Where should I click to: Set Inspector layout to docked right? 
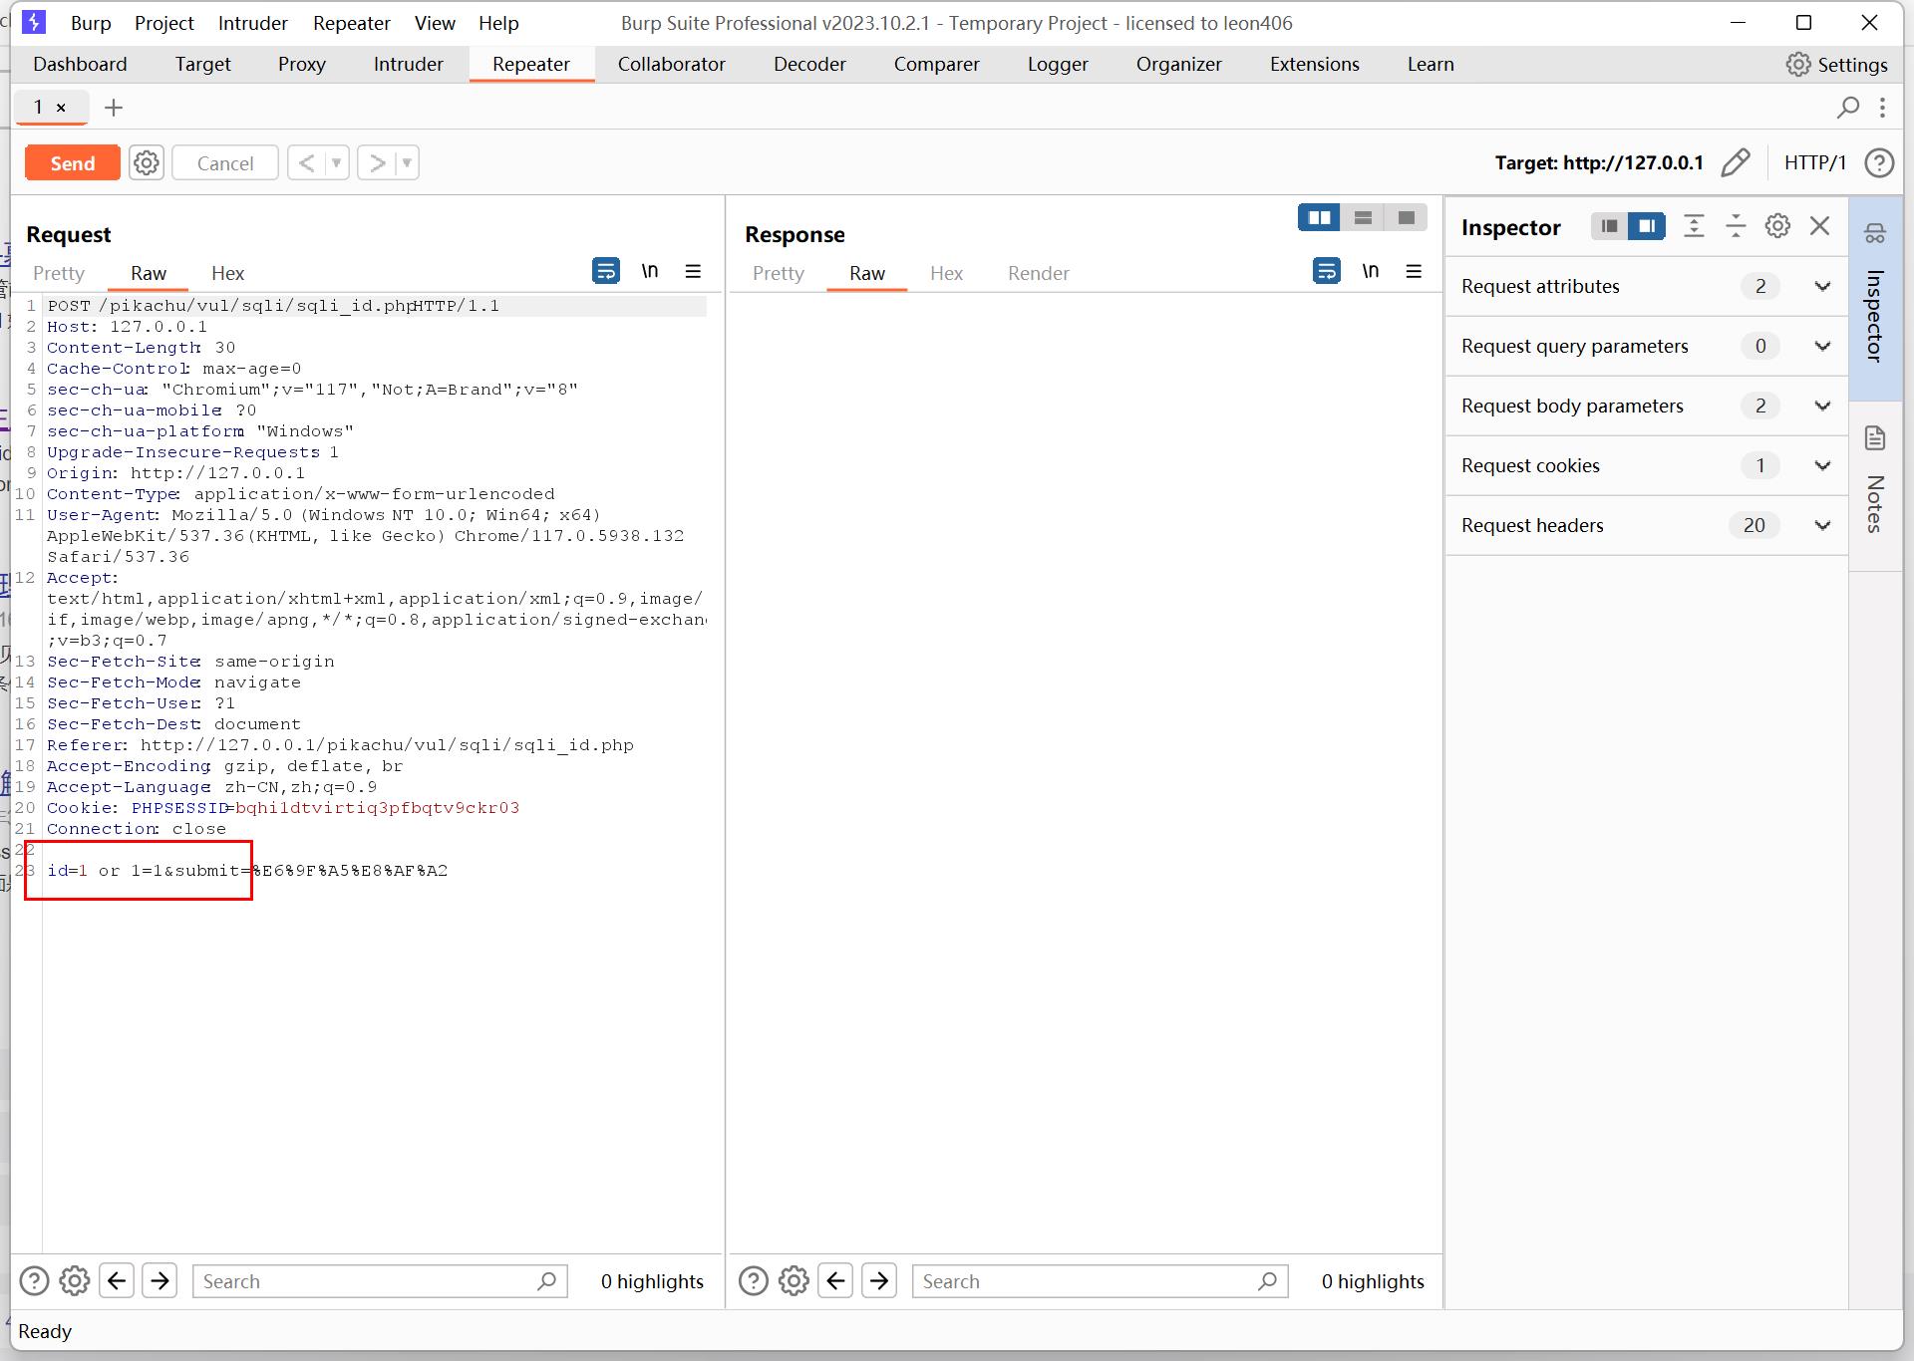click(x=1647, y=226)
